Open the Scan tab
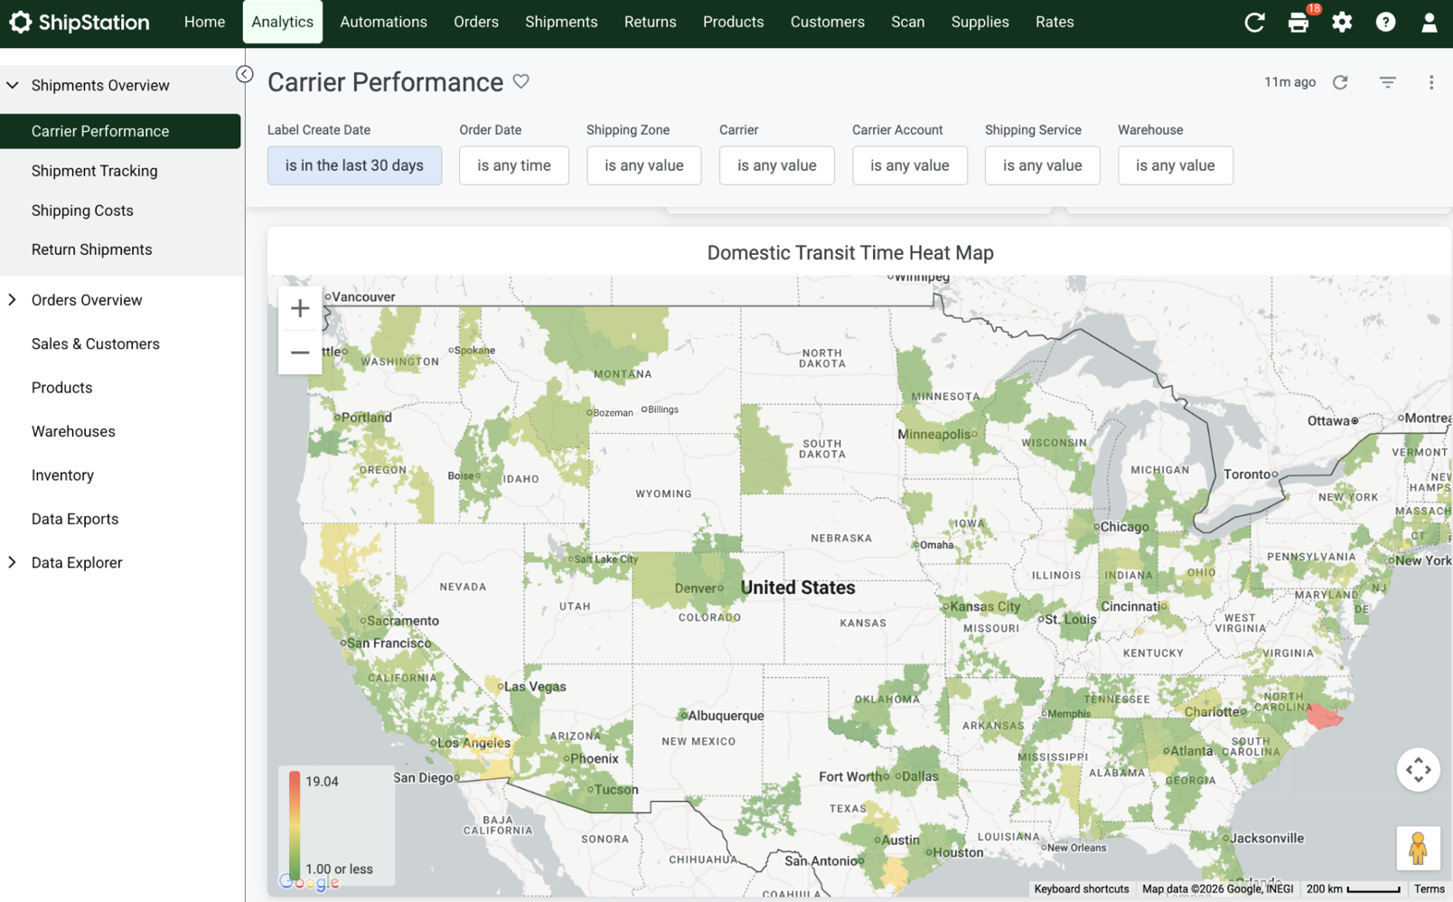The image size is (1453, 902). 908,22
